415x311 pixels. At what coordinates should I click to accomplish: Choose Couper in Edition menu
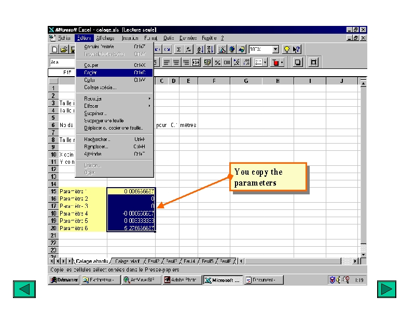tap(115, 65)
